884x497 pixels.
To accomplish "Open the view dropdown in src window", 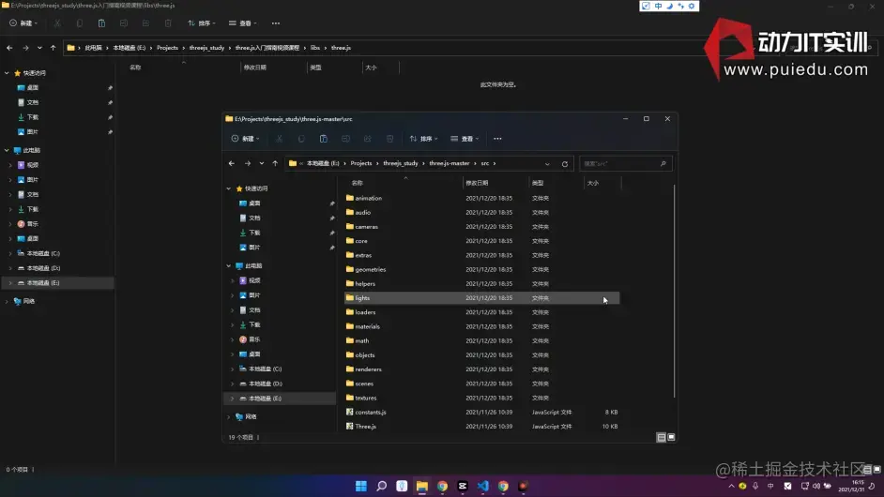I will click(465, 139).
